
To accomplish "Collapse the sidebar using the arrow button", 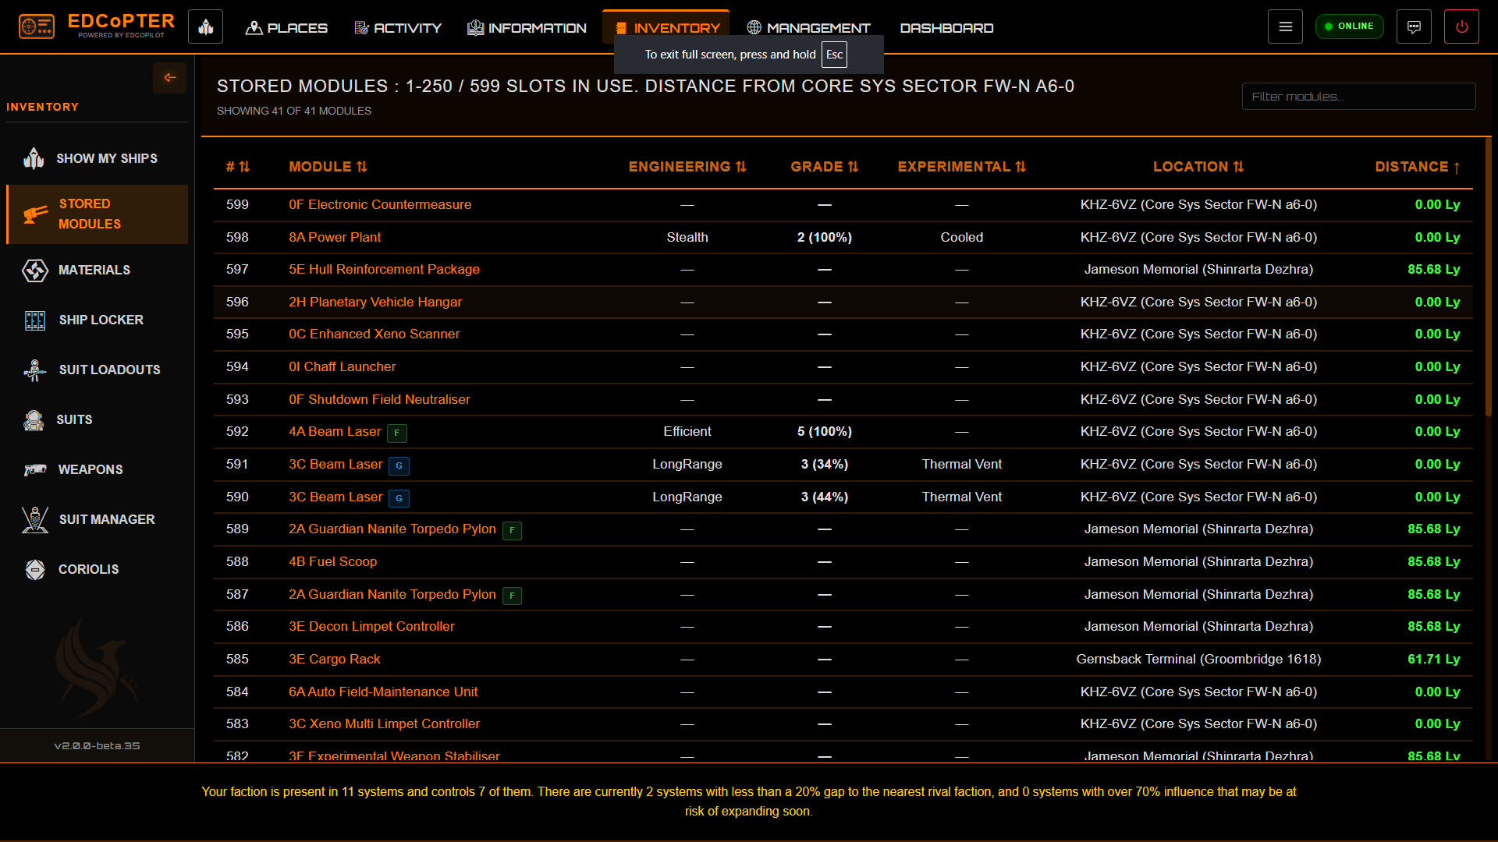I will coord(169,78).
